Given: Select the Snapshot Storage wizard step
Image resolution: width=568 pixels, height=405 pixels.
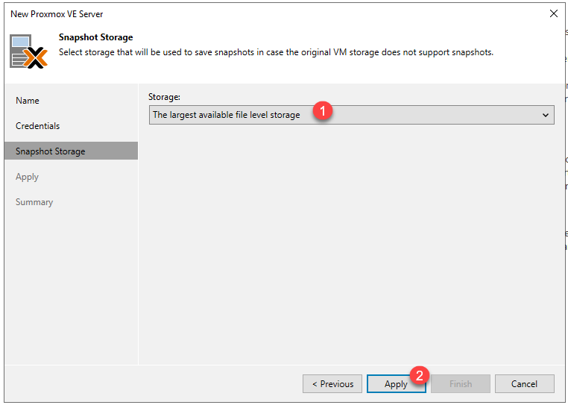Looking at the screenshot, I should coord(71,151).
